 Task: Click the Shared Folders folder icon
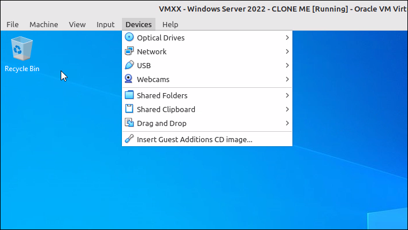[x=129, y=95]
